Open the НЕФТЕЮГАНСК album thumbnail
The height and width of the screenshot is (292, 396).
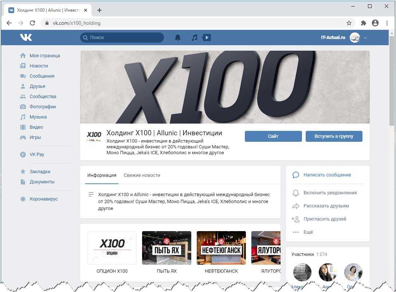pos(221,248)
